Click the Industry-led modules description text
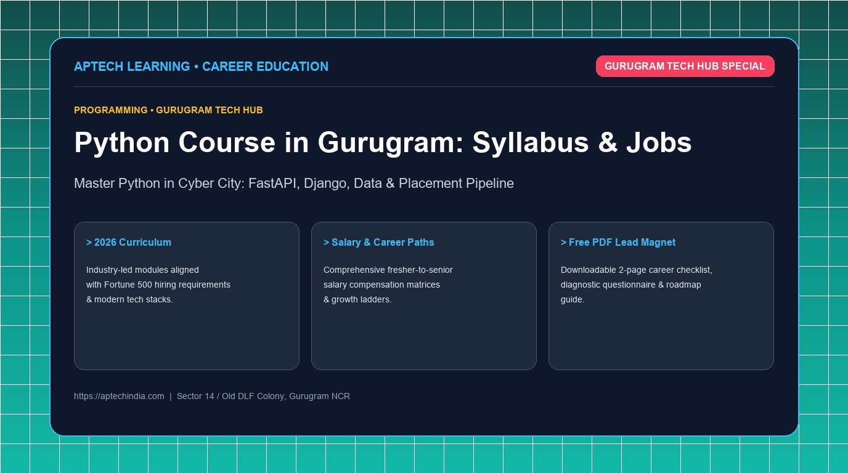Viewport: 848px width, 473px height. [x=158, y=285]
